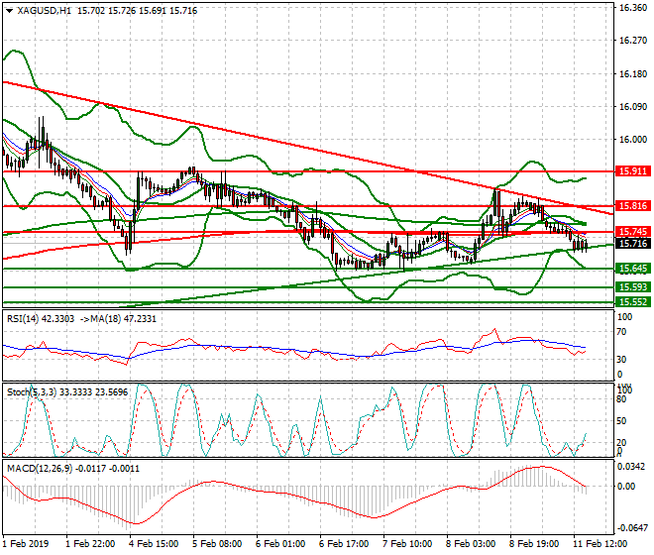Click the RSI 30 level label

621,360
